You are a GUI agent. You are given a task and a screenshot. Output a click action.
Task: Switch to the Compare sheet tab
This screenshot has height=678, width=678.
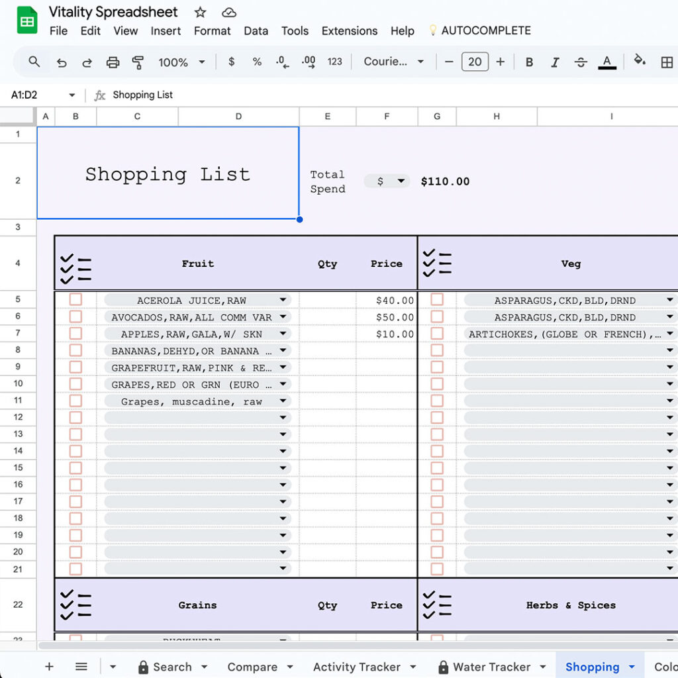pyautogui.click(x=252, y=667)
